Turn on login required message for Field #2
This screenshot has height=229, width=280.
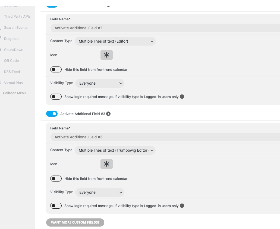[56, 97]
